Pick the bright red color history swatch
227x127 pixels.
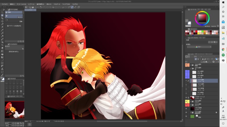196,32
